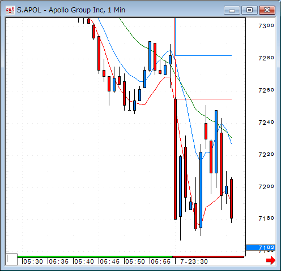Click the small square box at bottom left

[12, 259]
